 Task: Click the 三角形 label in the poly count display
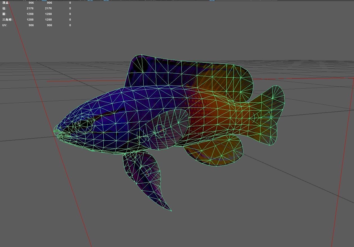7,20
